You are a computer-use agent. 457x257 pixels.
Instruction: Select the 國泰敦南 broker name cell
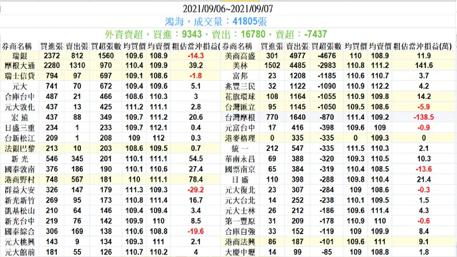(20, 169)
